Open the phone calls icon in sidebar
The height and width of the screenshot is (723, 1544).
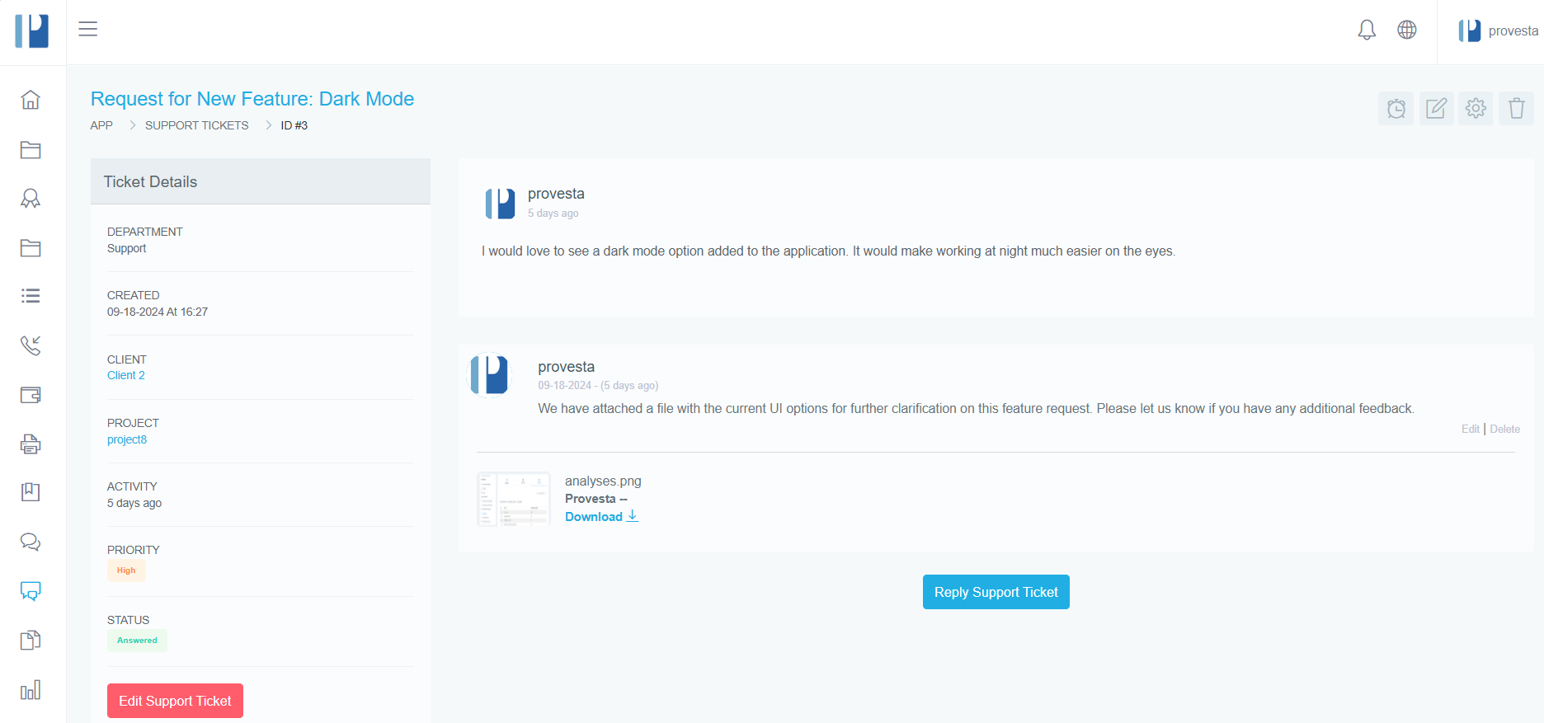(31, 345)
